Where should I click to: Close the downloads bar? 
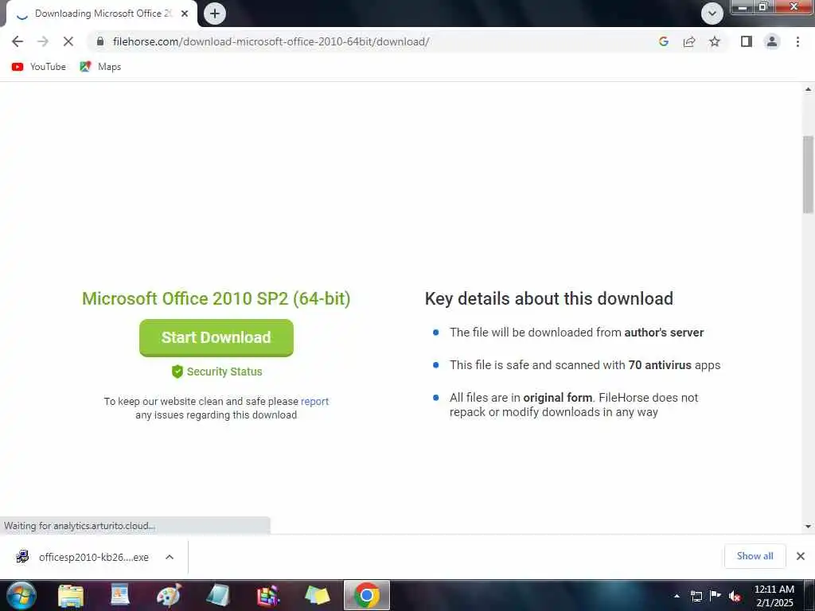point(801,556)
